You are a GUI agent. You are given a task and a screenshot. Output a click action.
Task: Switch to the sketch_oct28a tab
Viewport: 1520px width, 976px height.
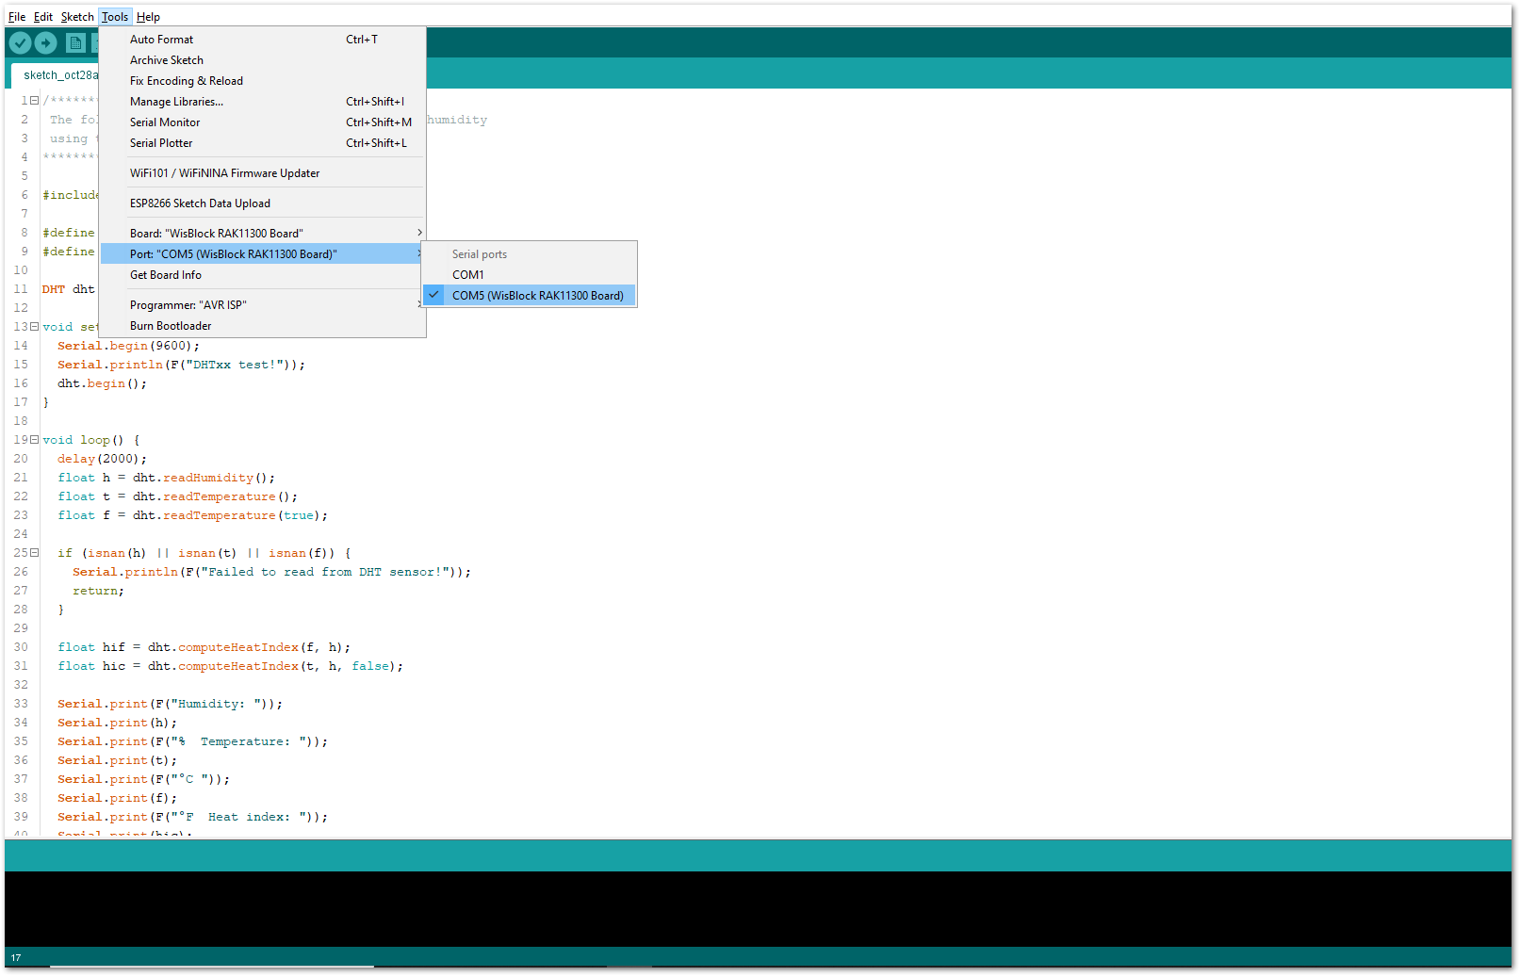coord(56,75)
